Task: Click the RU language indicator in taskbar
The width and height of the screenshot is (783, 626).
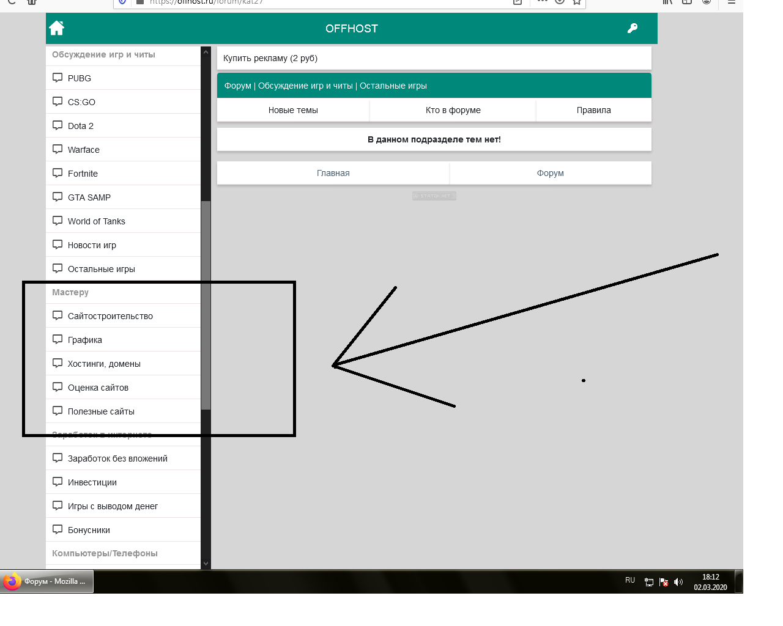Action: point(630,580)
